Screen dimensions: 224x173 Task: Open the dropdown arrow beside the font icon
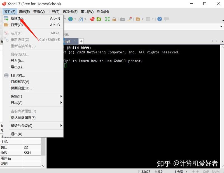(85, 19)
